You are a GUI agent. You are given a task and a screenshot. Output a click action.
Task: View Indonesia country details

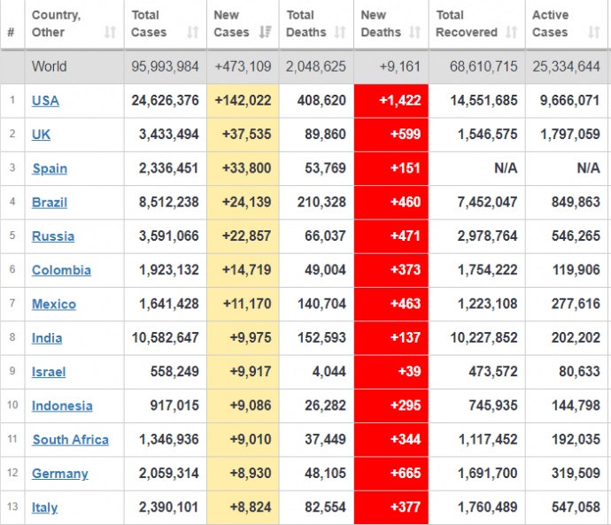[x=62, y=405]
